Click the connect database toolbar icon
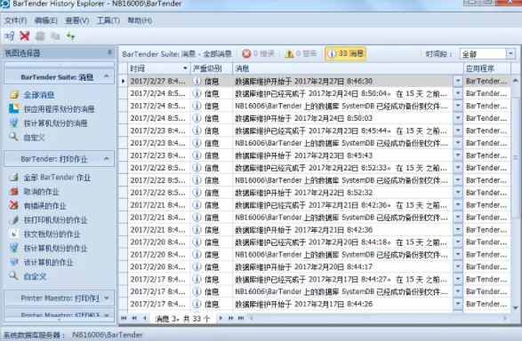The image size is (522, 341). tap(9, 36)
